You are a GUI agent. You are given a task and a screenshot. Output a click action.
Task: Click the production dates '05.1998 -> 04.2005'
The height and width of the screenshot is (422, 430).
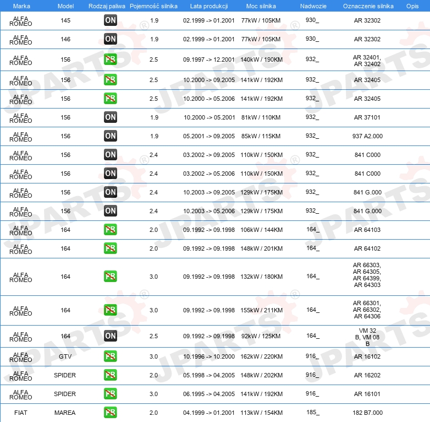[209, 375]
